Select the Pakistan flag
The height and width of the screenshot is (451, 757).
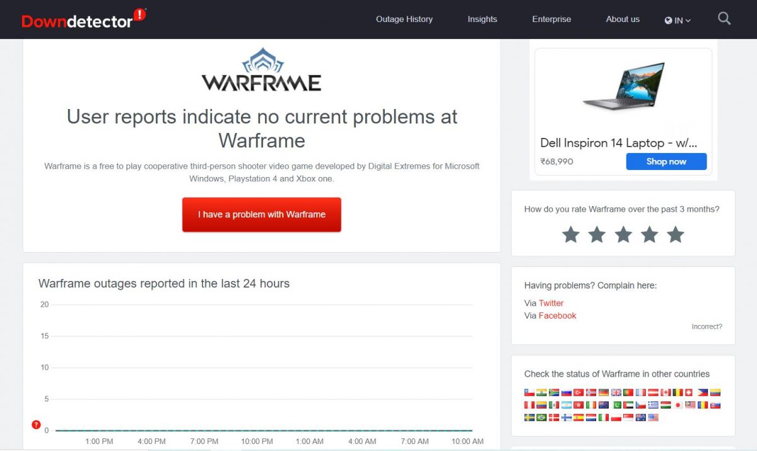(618, 405)
